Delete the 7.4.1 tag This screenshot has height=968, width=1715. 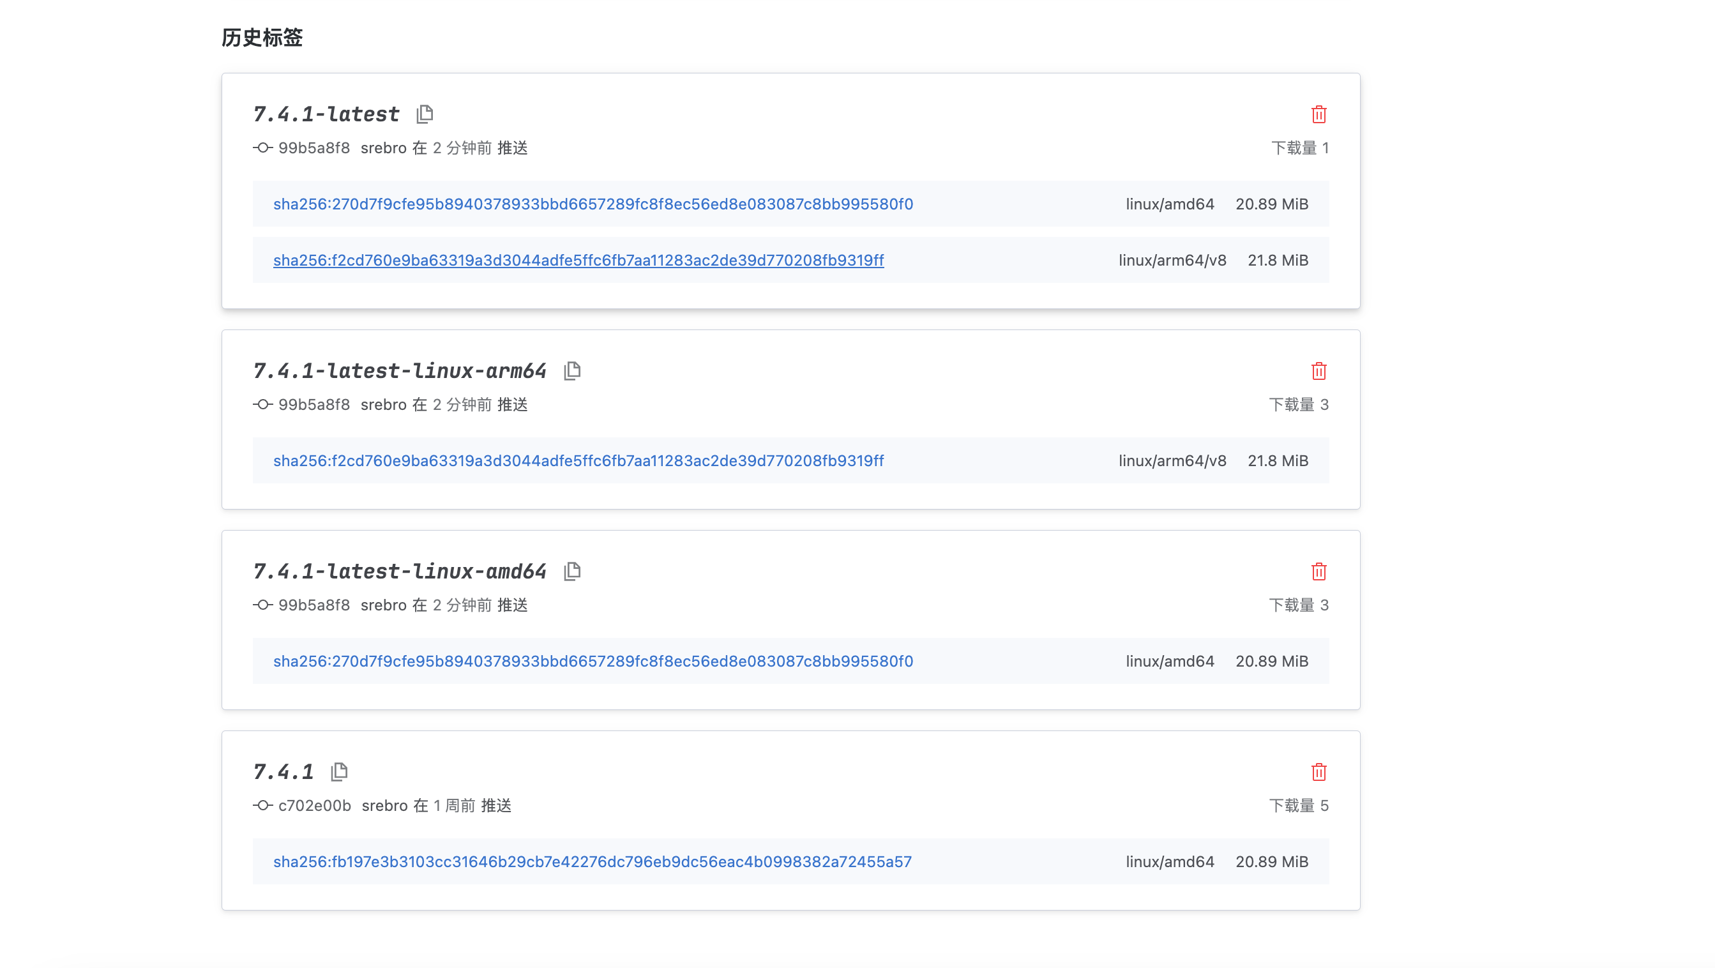(x=1319, y=771)
